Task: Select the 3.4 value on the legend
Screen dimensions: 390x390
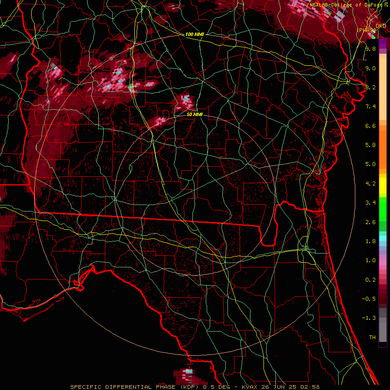Action: click(370, 203)
